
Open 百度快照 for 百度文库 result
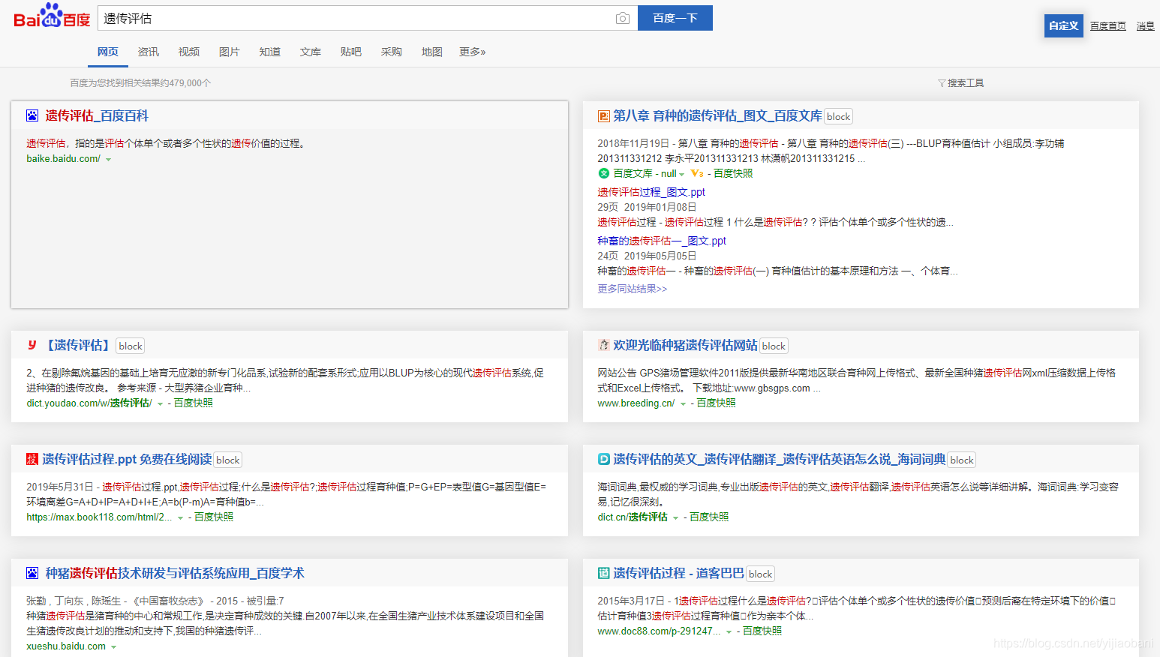pos(733,173)
